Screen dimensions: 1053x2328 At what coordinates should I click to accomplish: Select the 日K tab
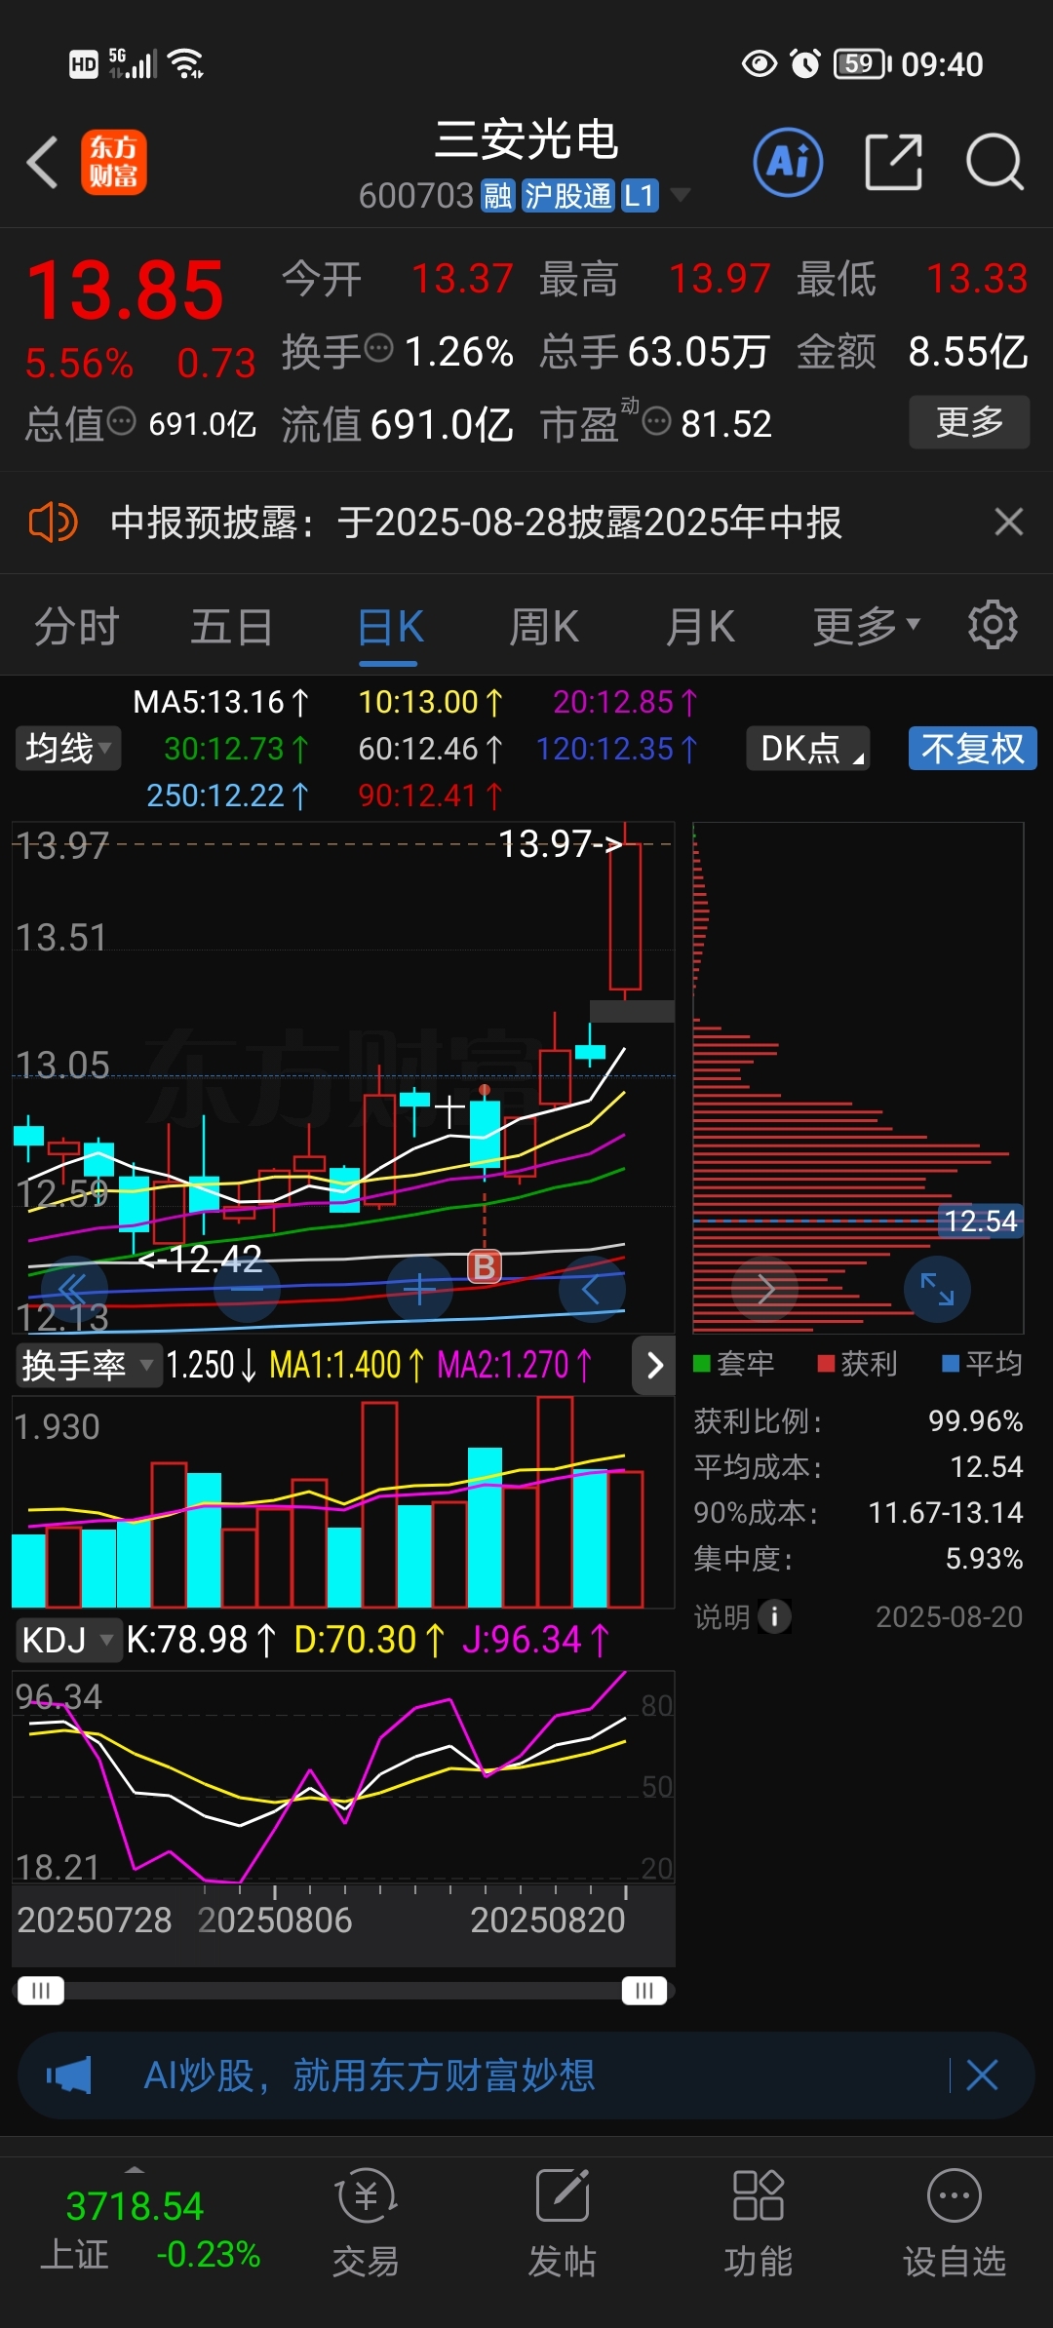390,626
